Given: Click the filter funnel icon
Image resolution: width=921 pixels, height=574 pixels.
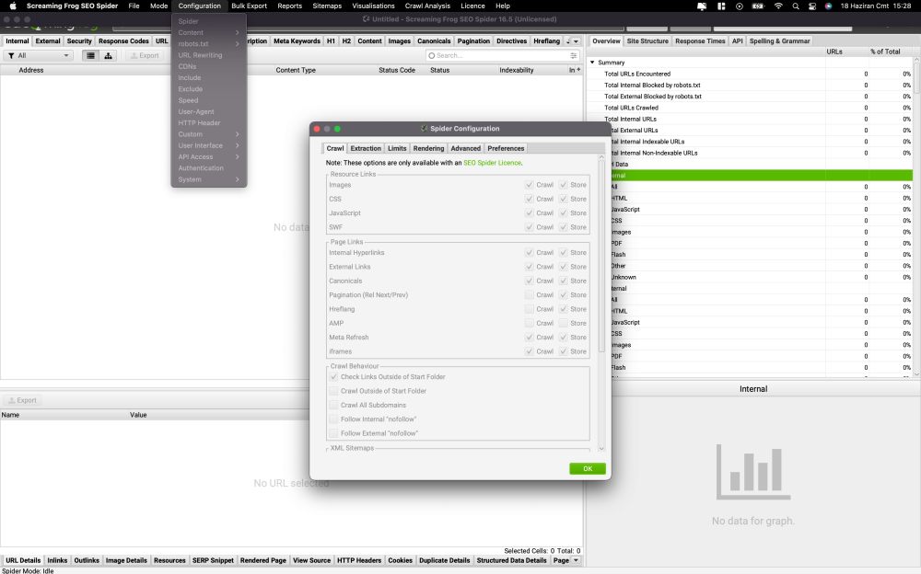Looking at the screenshot, I should [11, 56].
